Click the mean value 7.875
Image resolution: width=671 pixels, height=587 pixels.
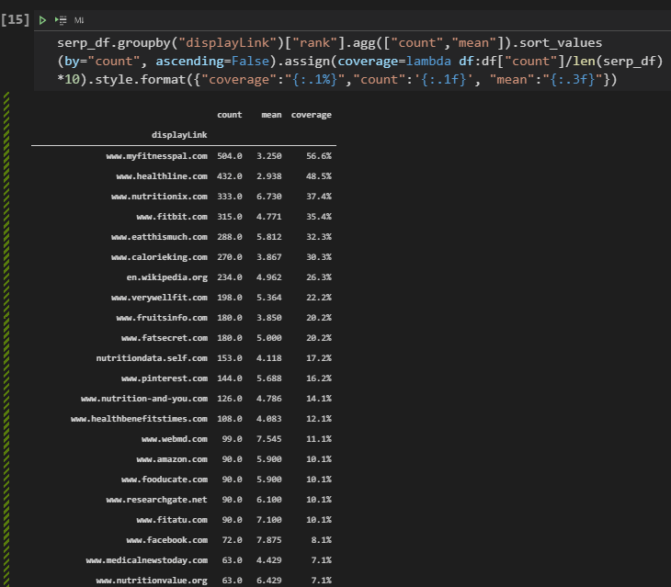point(269,540)
